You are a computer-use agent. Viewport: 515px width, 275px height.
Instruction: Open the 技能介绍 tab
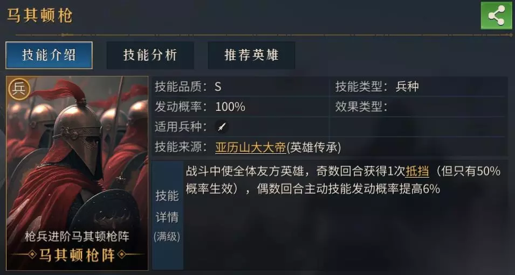click(49, 55)
